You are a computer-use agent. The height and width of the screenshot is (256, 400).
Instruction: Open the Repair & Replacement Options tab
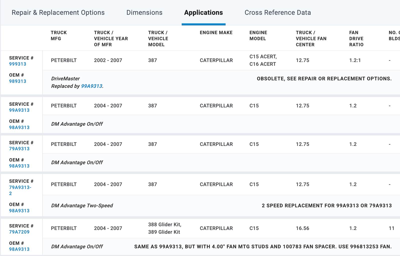[x=58, y=12]
